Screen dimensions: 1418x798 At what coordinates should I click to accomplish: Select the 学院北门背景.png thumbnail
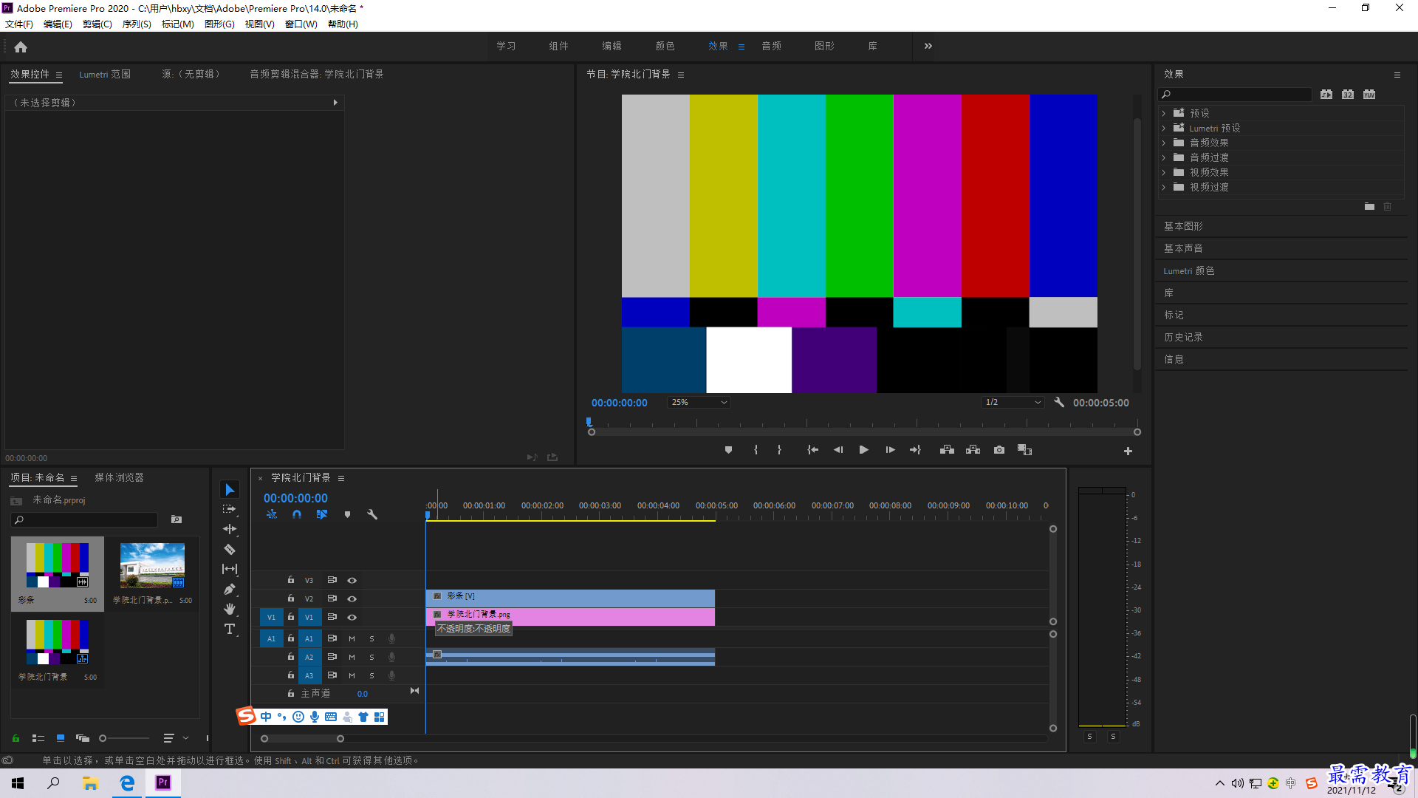click(x=152, y=566)
